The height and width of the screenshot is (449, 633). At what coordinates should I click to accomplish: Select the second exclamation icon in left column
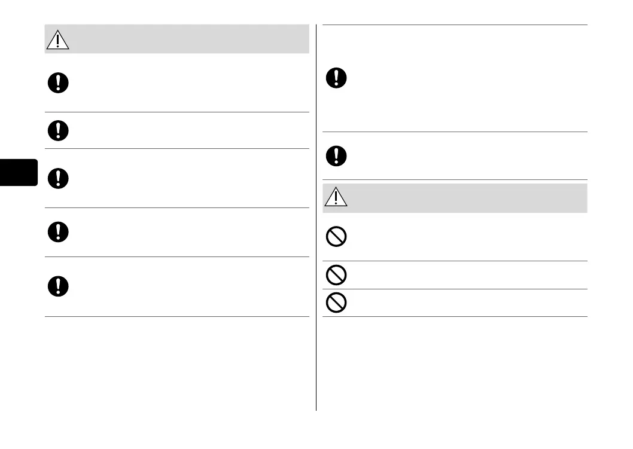click(58, 130)
